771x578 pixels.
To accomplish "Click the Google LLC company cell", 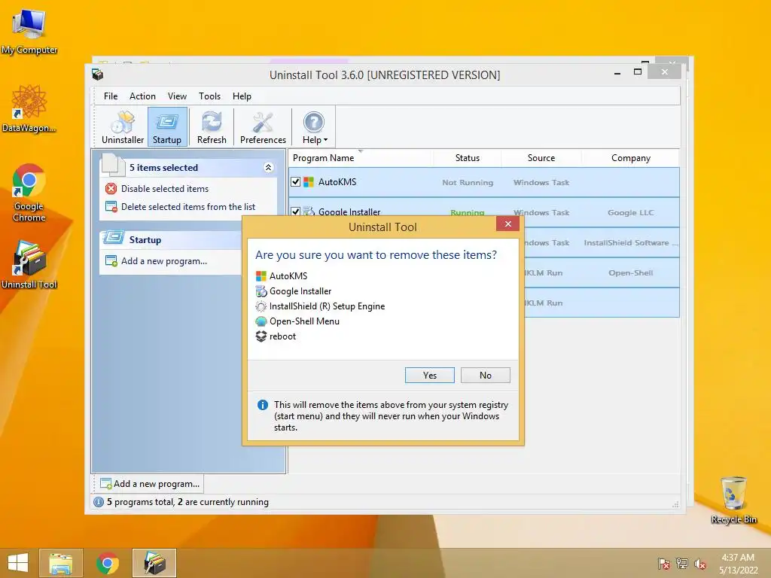I will coord(630,213).
